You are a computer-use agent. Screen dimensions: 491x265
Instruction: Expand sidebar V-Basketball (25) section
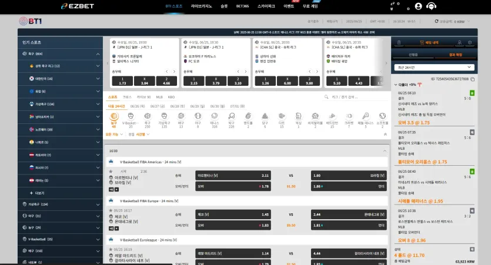pos(61,239)
